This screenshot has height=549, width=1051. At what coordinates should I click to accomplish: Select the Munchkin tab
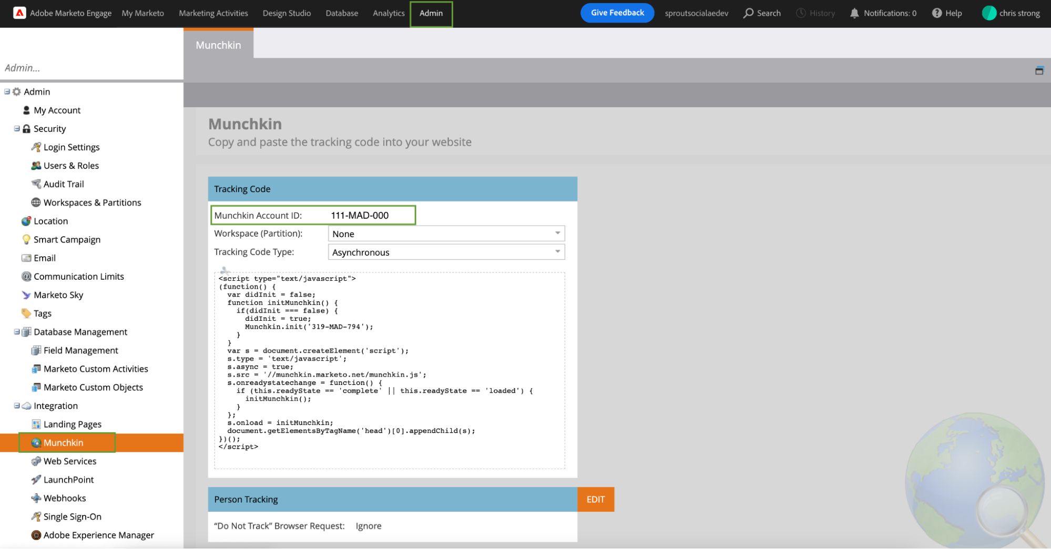218,45
